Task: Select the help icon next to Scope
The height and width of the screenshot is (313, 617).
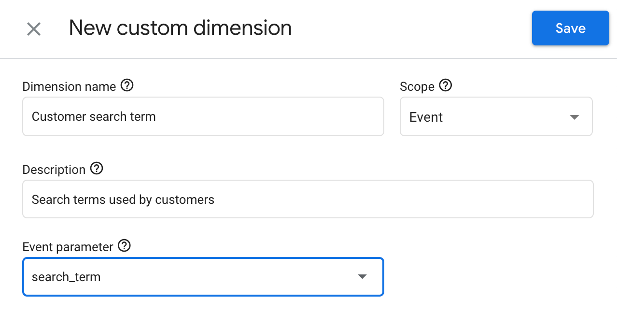Action: coord(446,85)
